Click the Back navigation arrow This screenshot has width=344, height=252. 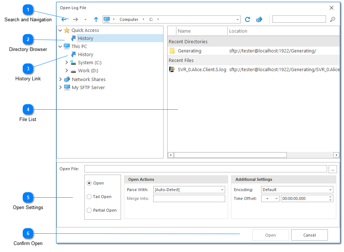click(x=64, y=19)
